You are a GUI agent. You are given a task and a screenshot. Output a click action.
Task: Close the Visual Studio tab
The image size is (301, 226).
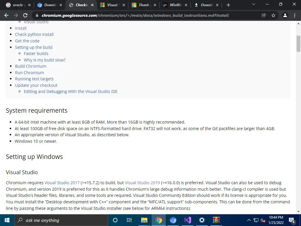point(124,5)
